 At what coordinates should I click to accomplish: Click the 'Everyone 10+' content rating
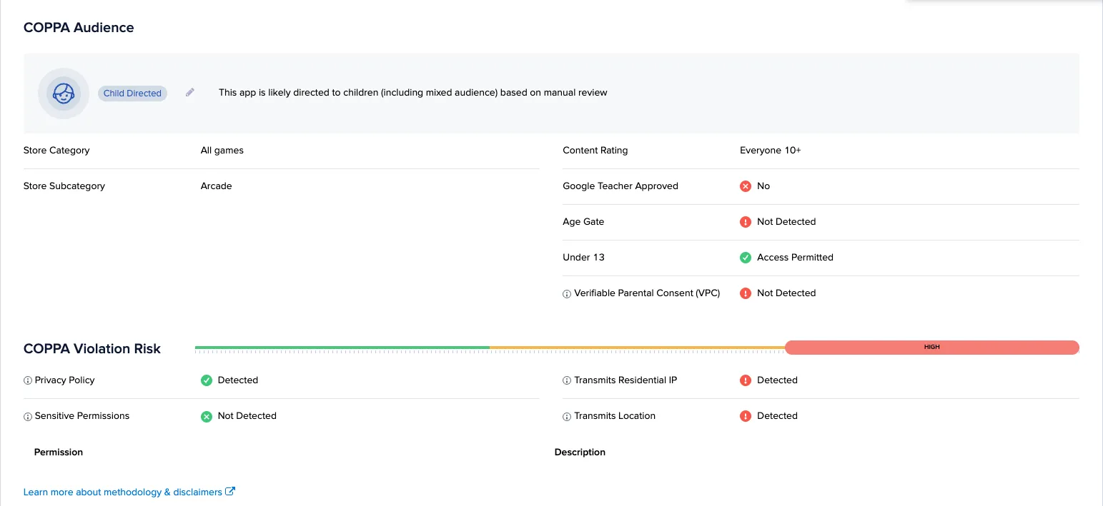click(x=771, y=151)
